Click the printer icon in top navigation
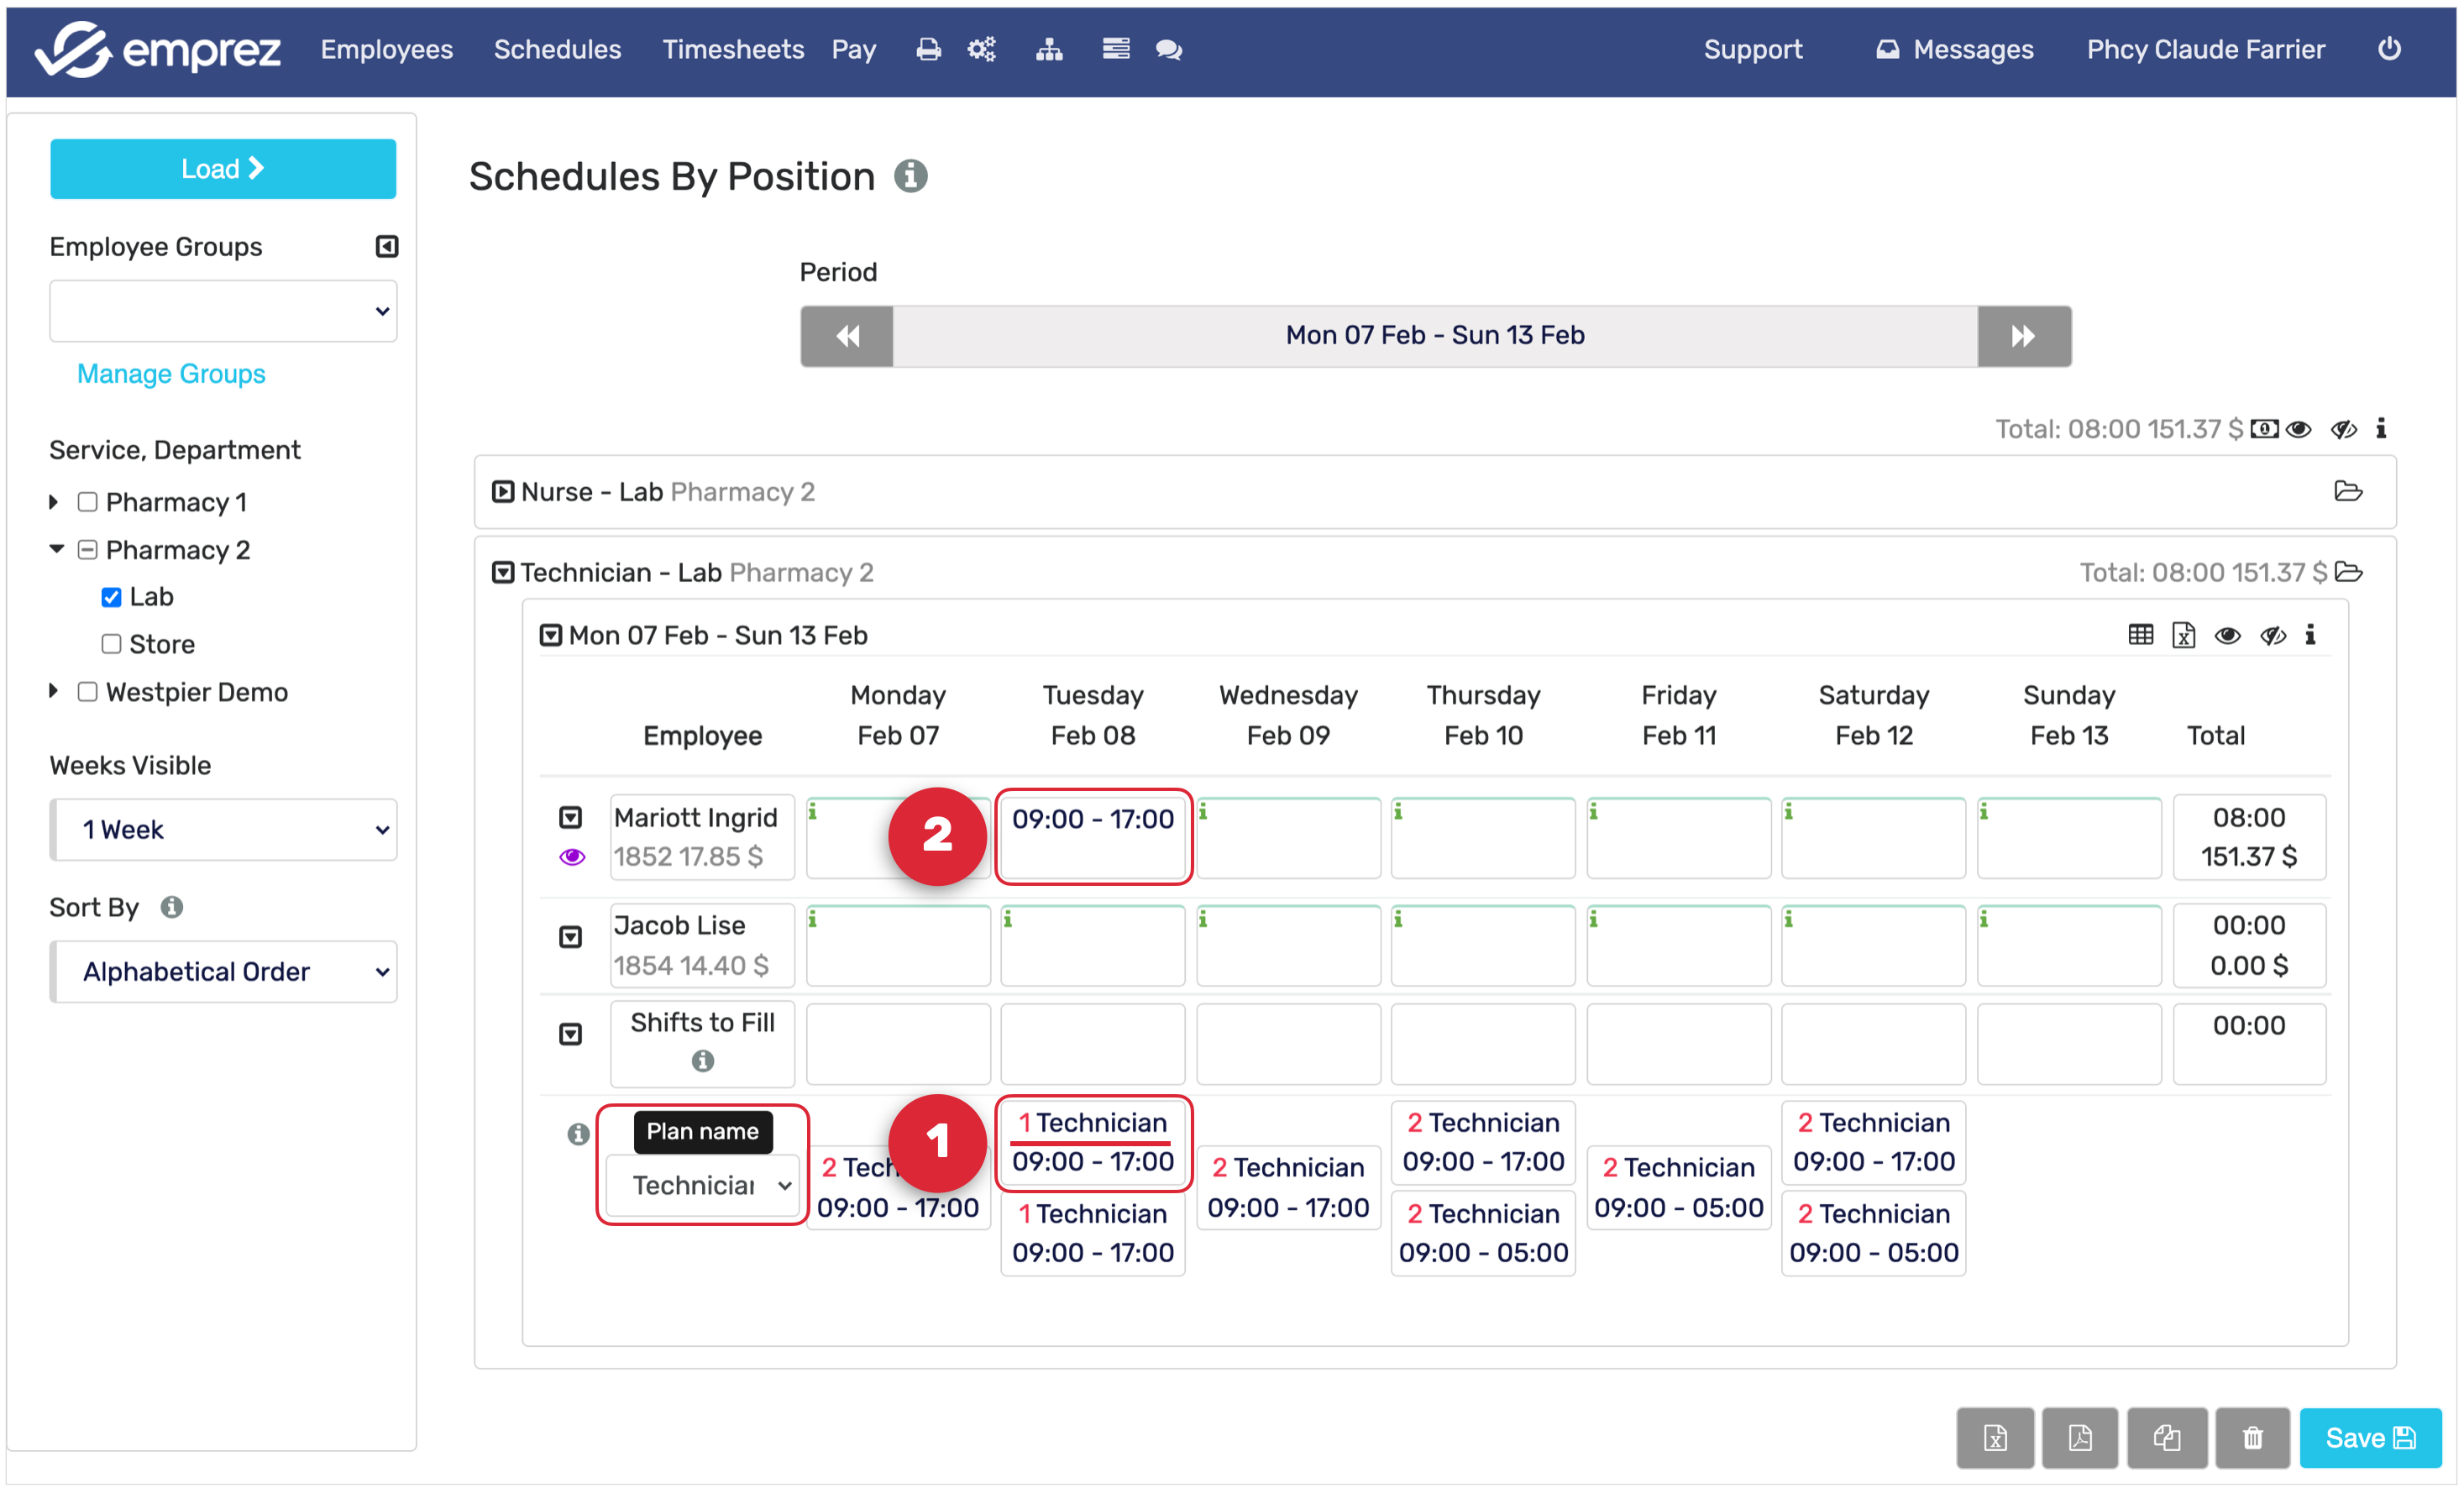This screenshot has height=1493, width=2464. (928, 49)
